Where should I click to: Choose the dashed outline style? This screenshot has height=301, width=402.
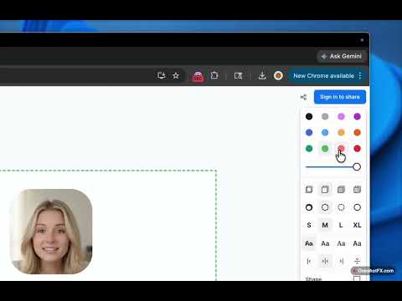click(x=325, y=207)
